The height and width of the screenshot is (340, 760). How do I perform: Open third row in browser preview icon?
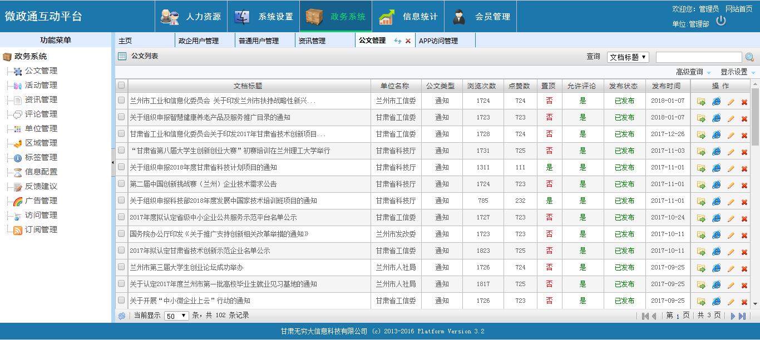[x=716, y=135]
